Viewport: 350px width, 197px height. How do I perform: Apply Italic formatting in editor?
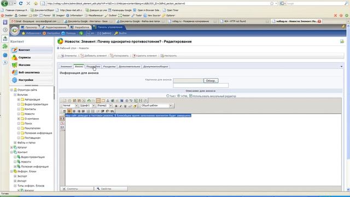(121, 106)
